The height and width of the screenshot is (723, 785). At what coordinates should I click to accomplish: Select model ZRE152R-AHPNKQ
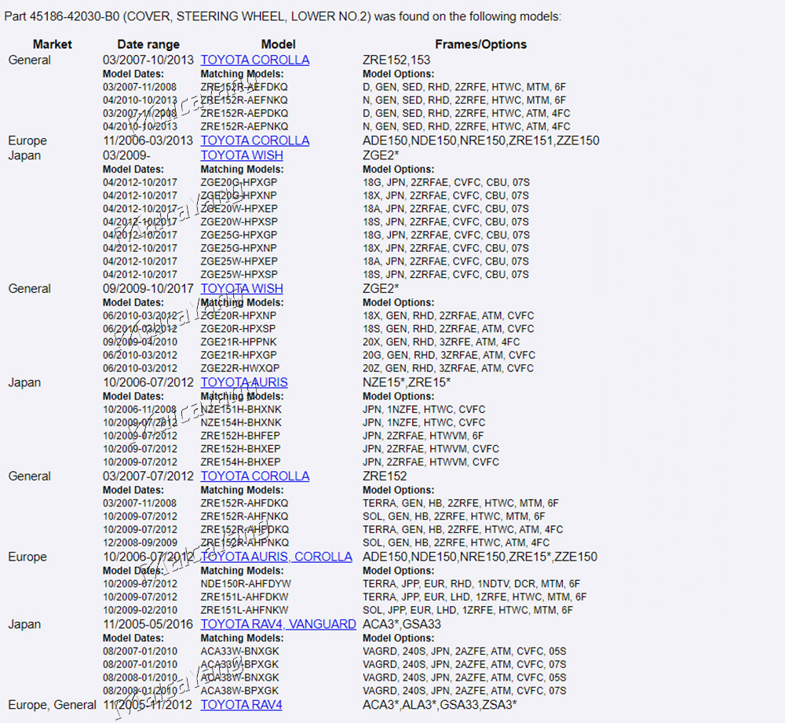[x=245, y=542]
